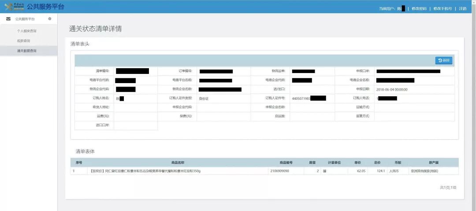476x211 pixels.
Task: Click the 清单编号 field label
Action: tap(103, 71)
